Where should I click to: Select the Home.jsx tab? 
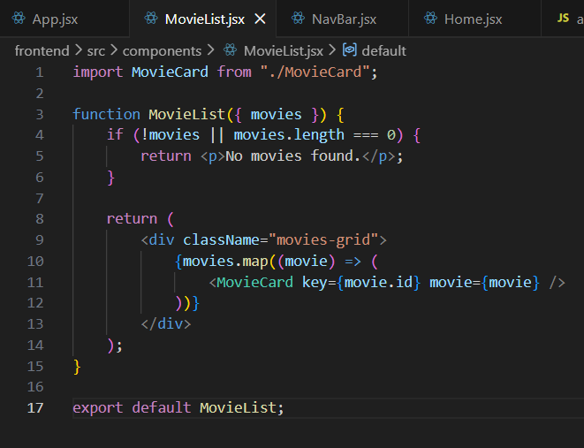pos(474,19)
